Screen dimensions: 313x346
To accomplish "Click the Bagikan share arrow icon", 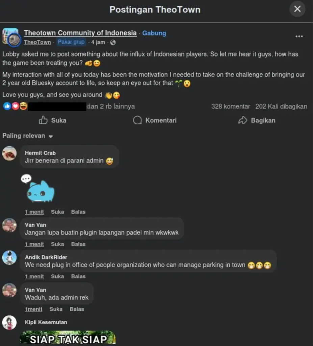I will coord(243,120).
